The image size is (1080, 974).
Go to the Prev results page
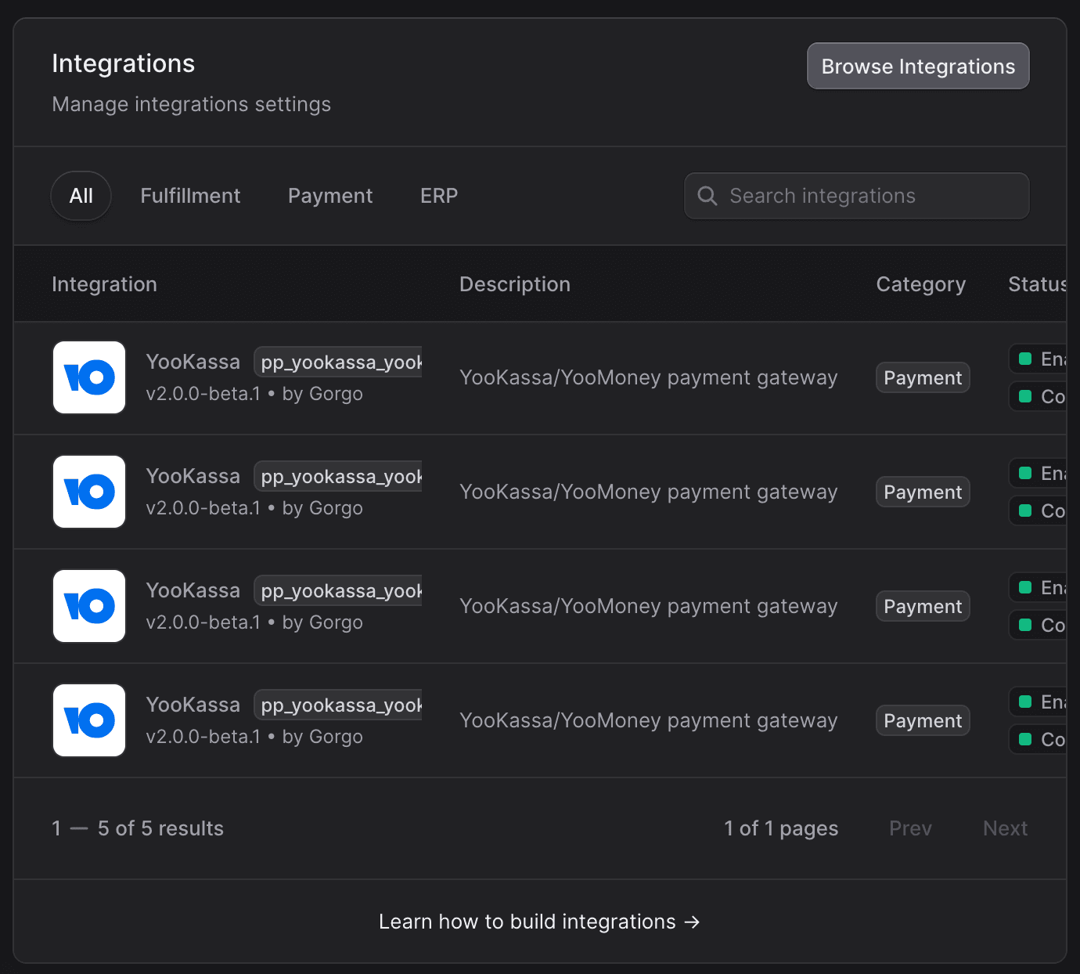pyautogui.click(x=910, y=828)
